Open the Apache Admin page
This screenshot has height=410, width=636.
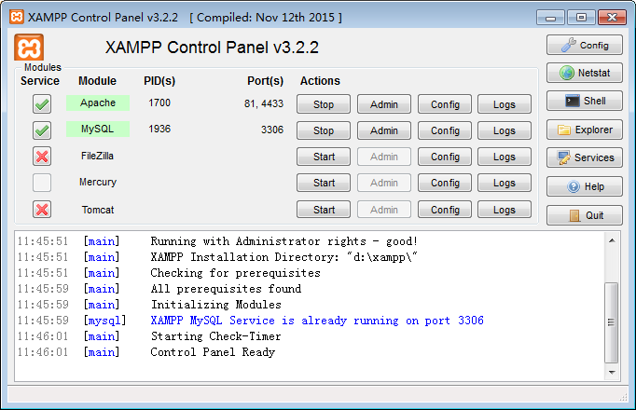384,104
